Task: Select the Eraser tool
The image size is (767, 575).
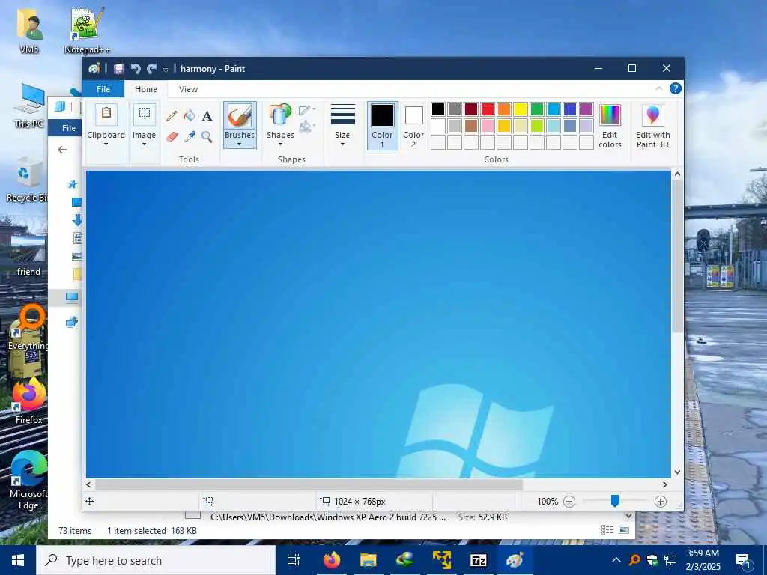Action: point(172,136)
